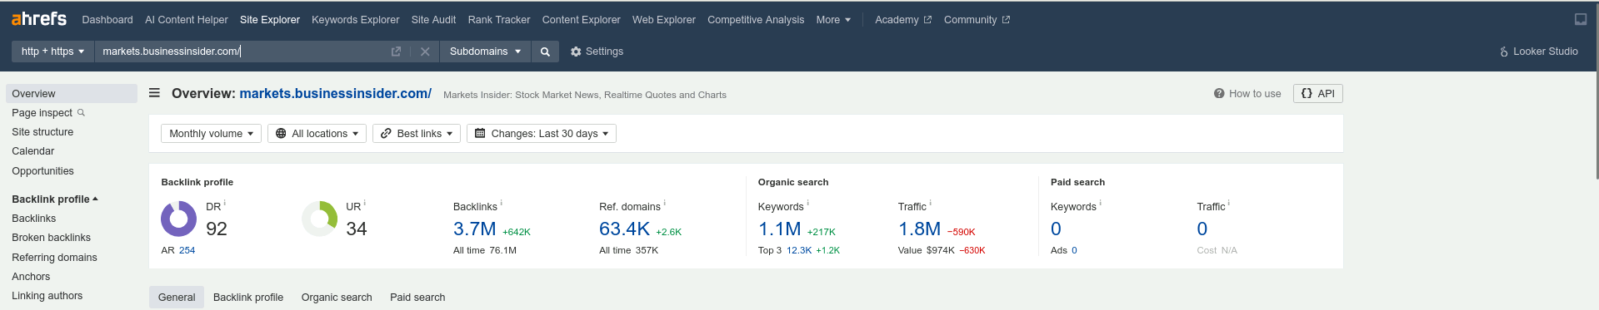Click the markets.businessinsider.com/ title link
The image size is (1599, 310).
click(335, 93)
